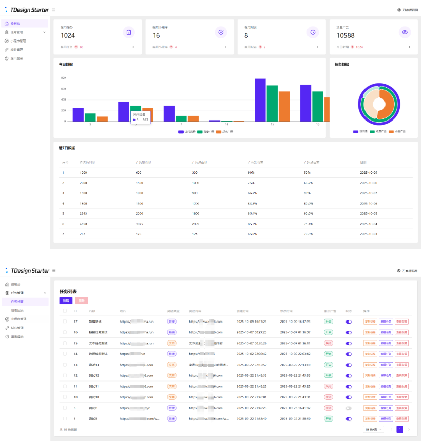Tick the checkbox for task ID 15
Viewport: 423px width, 441px height.
pos(65,343)
